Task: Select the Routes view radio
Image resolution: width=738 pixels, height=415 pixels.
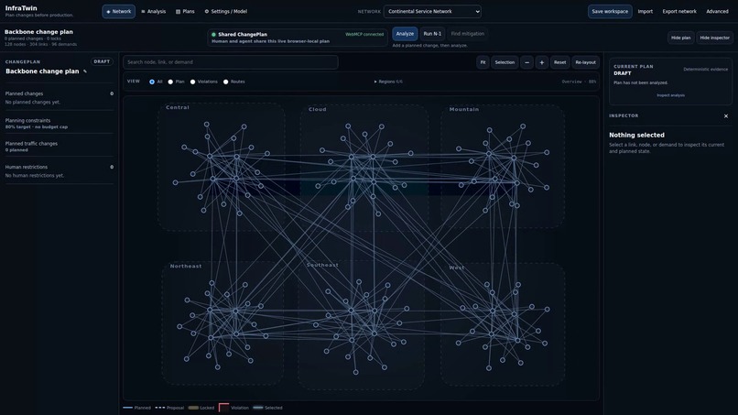Action: 226,82
